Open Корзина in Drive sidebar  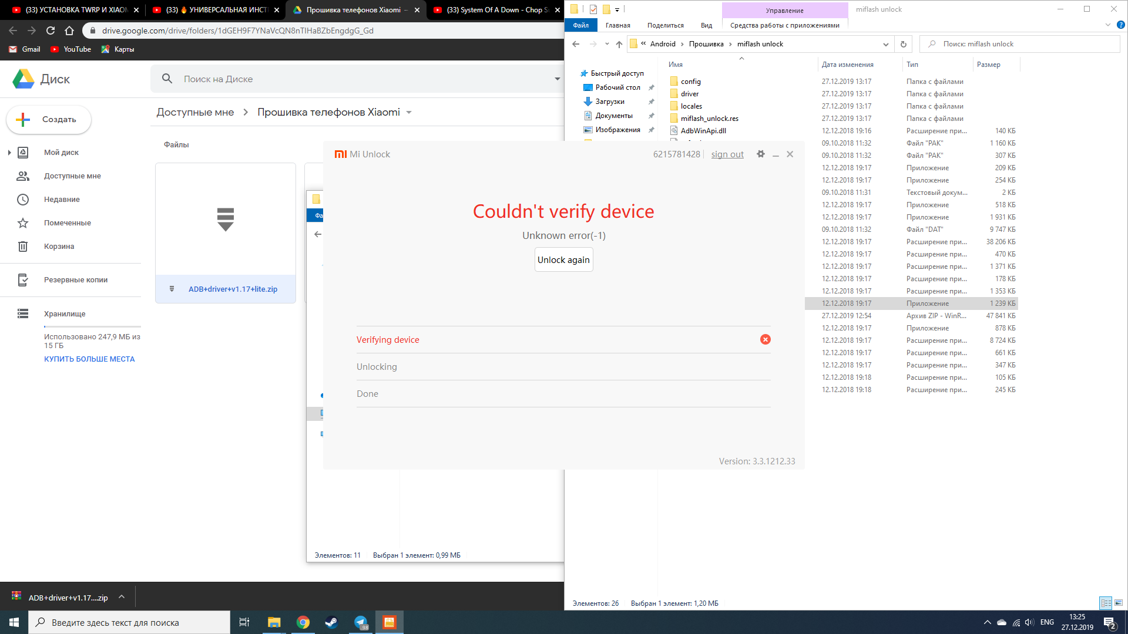point(59,247)
